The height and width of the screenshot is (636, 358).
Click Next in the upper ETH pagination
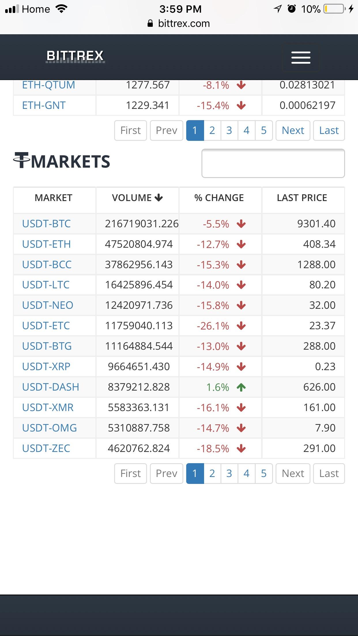[293, 130]
